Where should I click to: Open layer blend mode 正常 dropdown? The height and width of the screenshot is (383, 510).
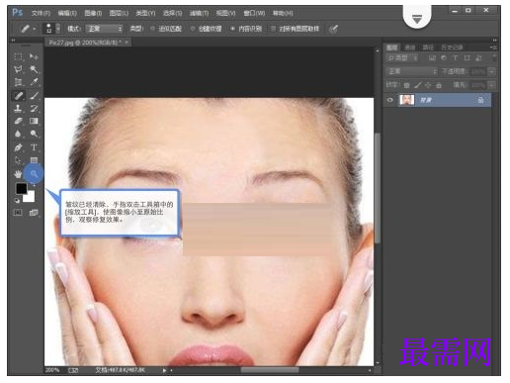pyautogui.click(x=412, y=71)
